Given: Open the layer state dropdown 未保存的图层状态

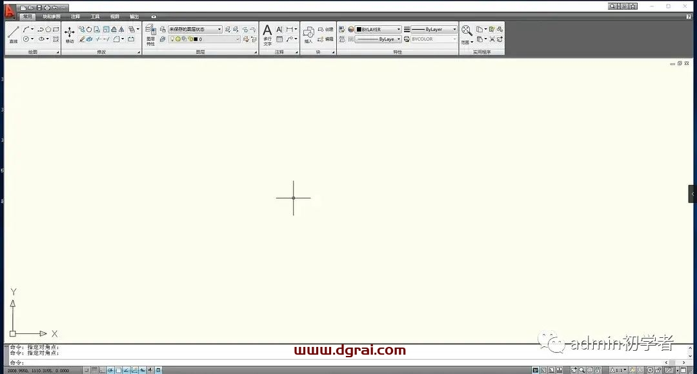Looking at the screenshot, I should click(195, 29).
